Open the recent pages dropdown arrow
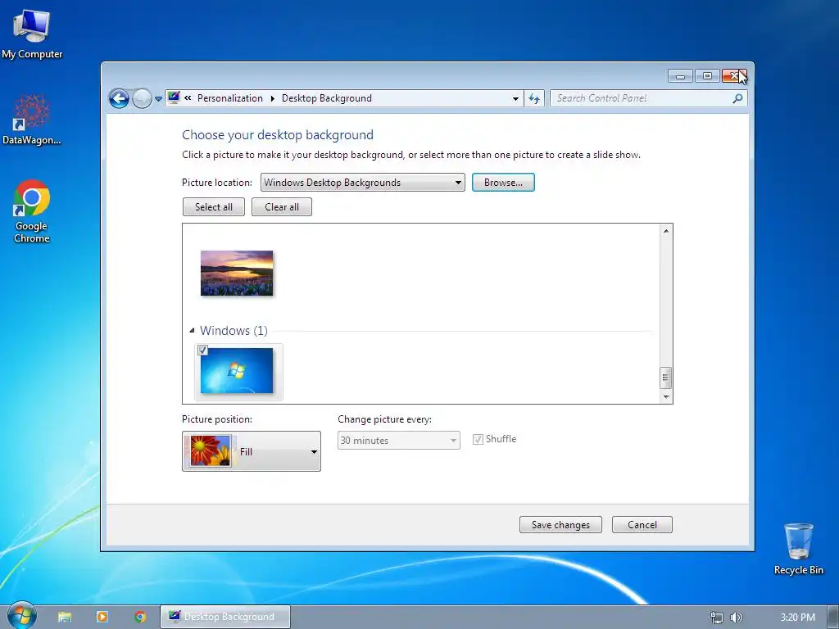Image resolution: width=839 pixels, height=629 pixels. click(158, 99)
